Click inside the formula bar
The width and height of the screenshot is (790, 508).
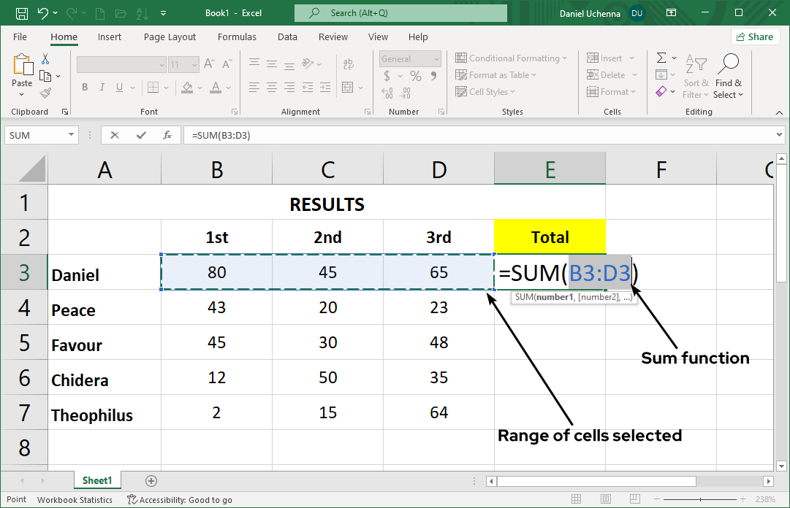click(365, 134)
